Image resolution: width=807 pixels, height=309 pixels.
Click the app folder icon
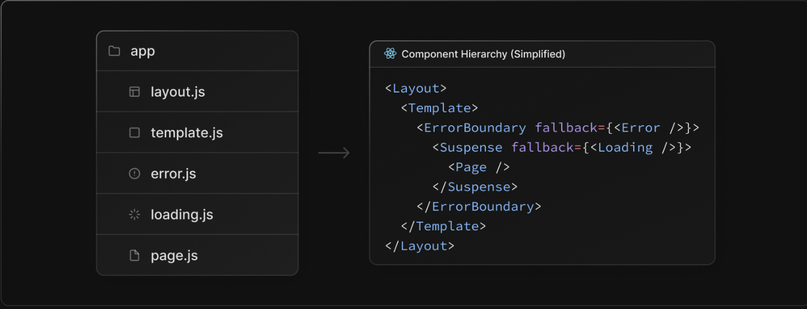114,51
